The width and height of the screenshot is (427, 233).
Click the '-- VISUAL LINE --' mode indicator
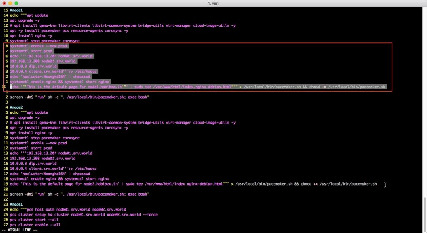point(19,230)
